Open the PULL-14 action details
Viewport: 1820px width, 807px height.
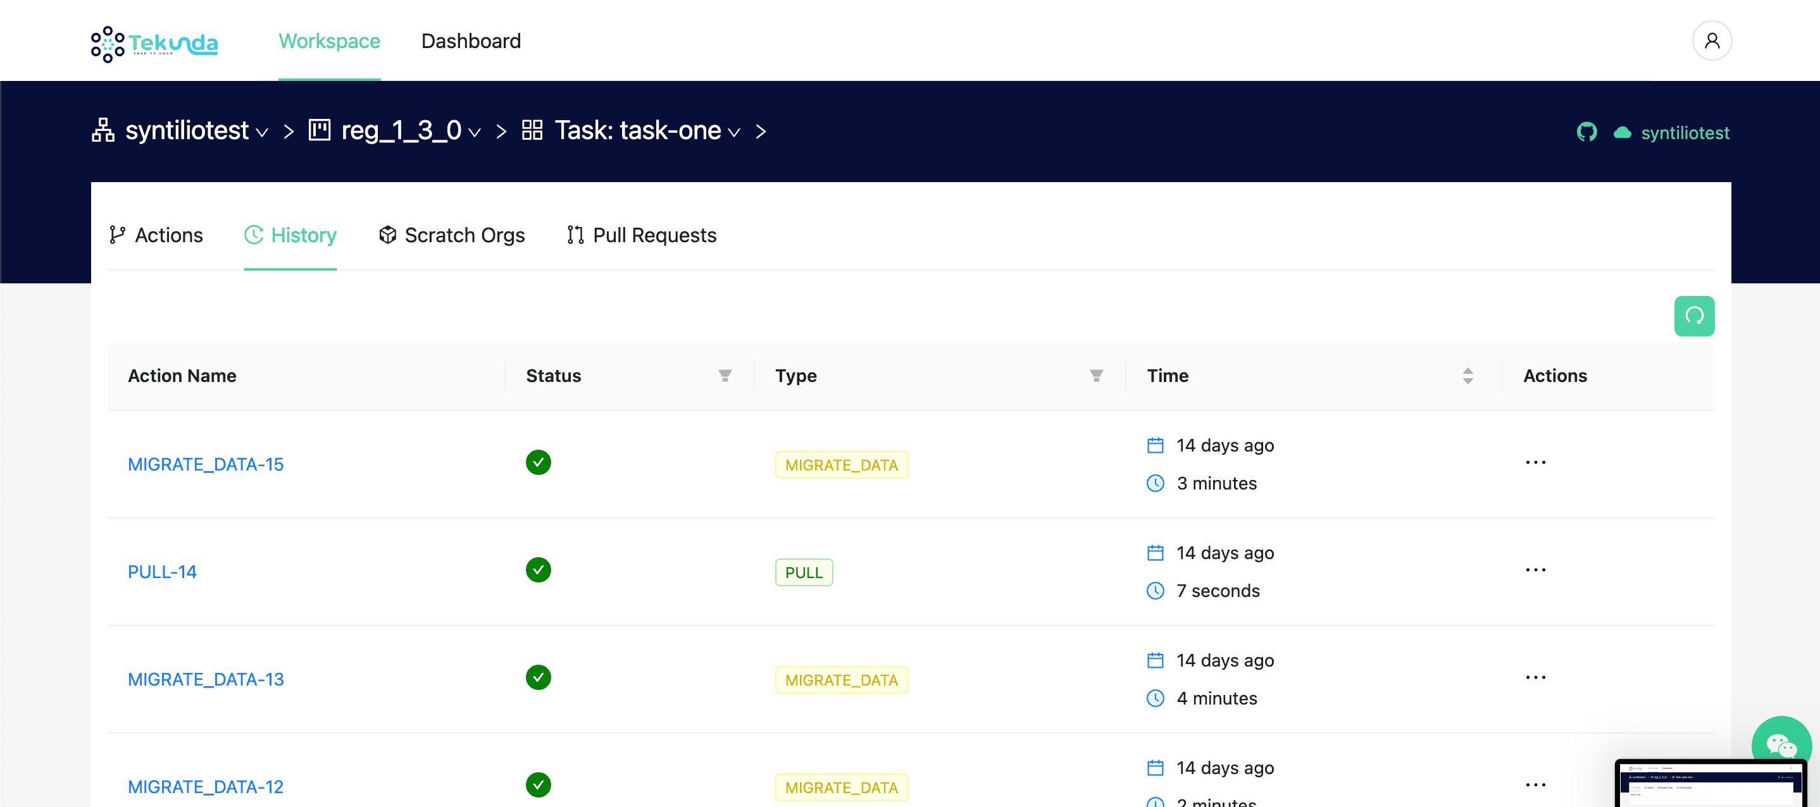162,572
